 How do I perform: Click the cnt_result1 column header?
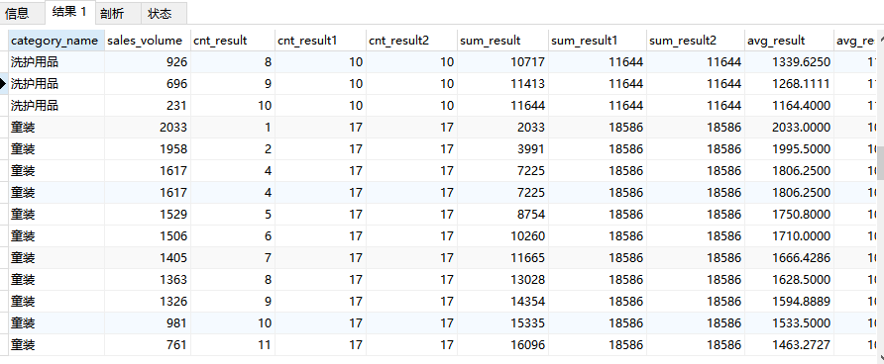[x=320, y=41]
